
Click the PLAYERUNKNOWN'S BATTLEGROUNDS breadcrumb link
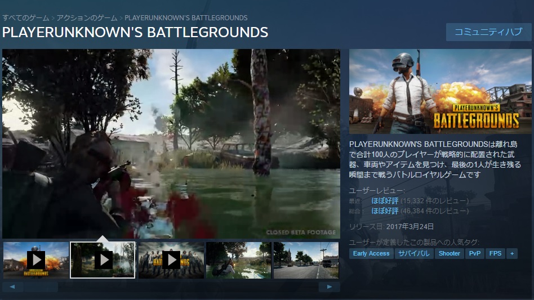186,17
